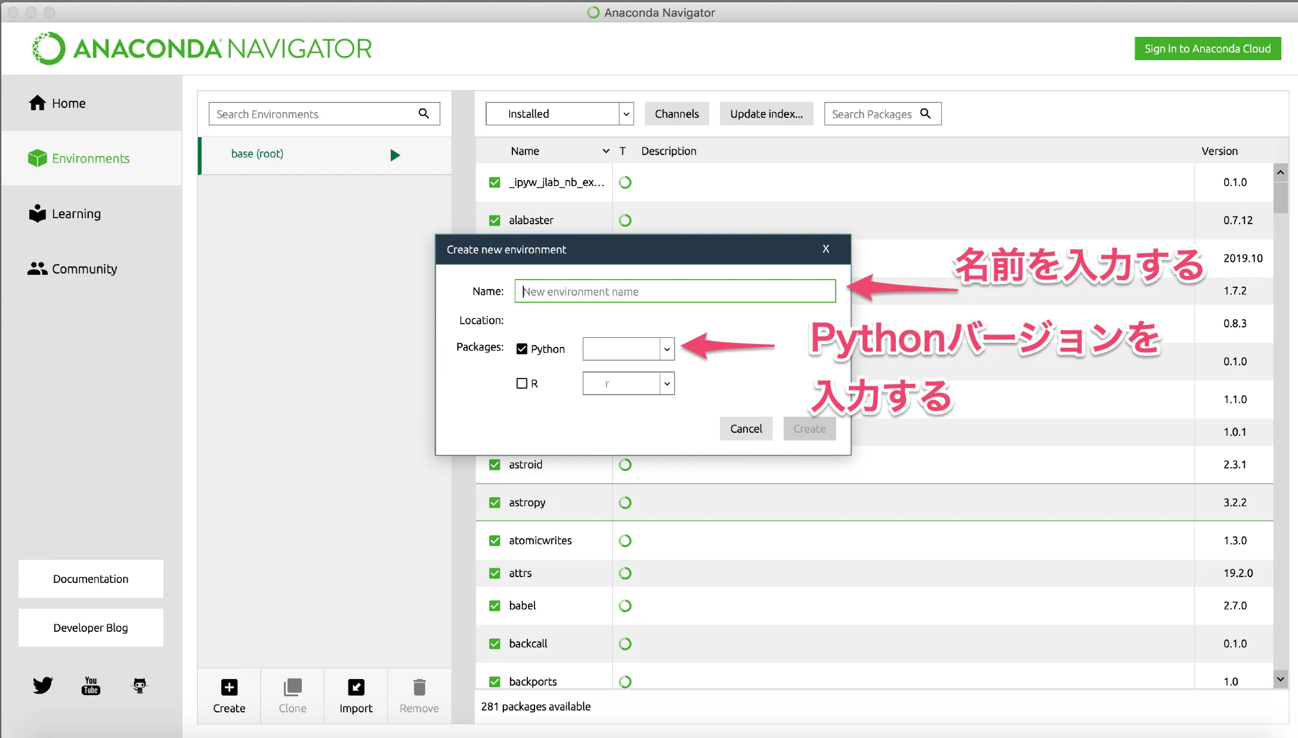Go to the Home section

92,103
